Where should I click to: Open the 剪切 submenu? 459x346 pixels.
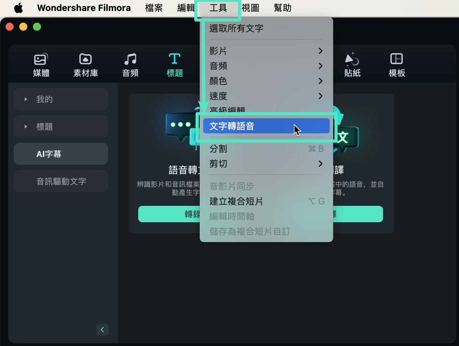coord(266,164)
